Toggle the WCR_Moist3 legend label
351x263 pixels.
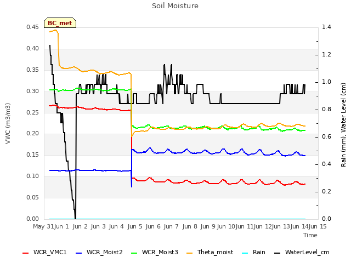coord(160,252)
